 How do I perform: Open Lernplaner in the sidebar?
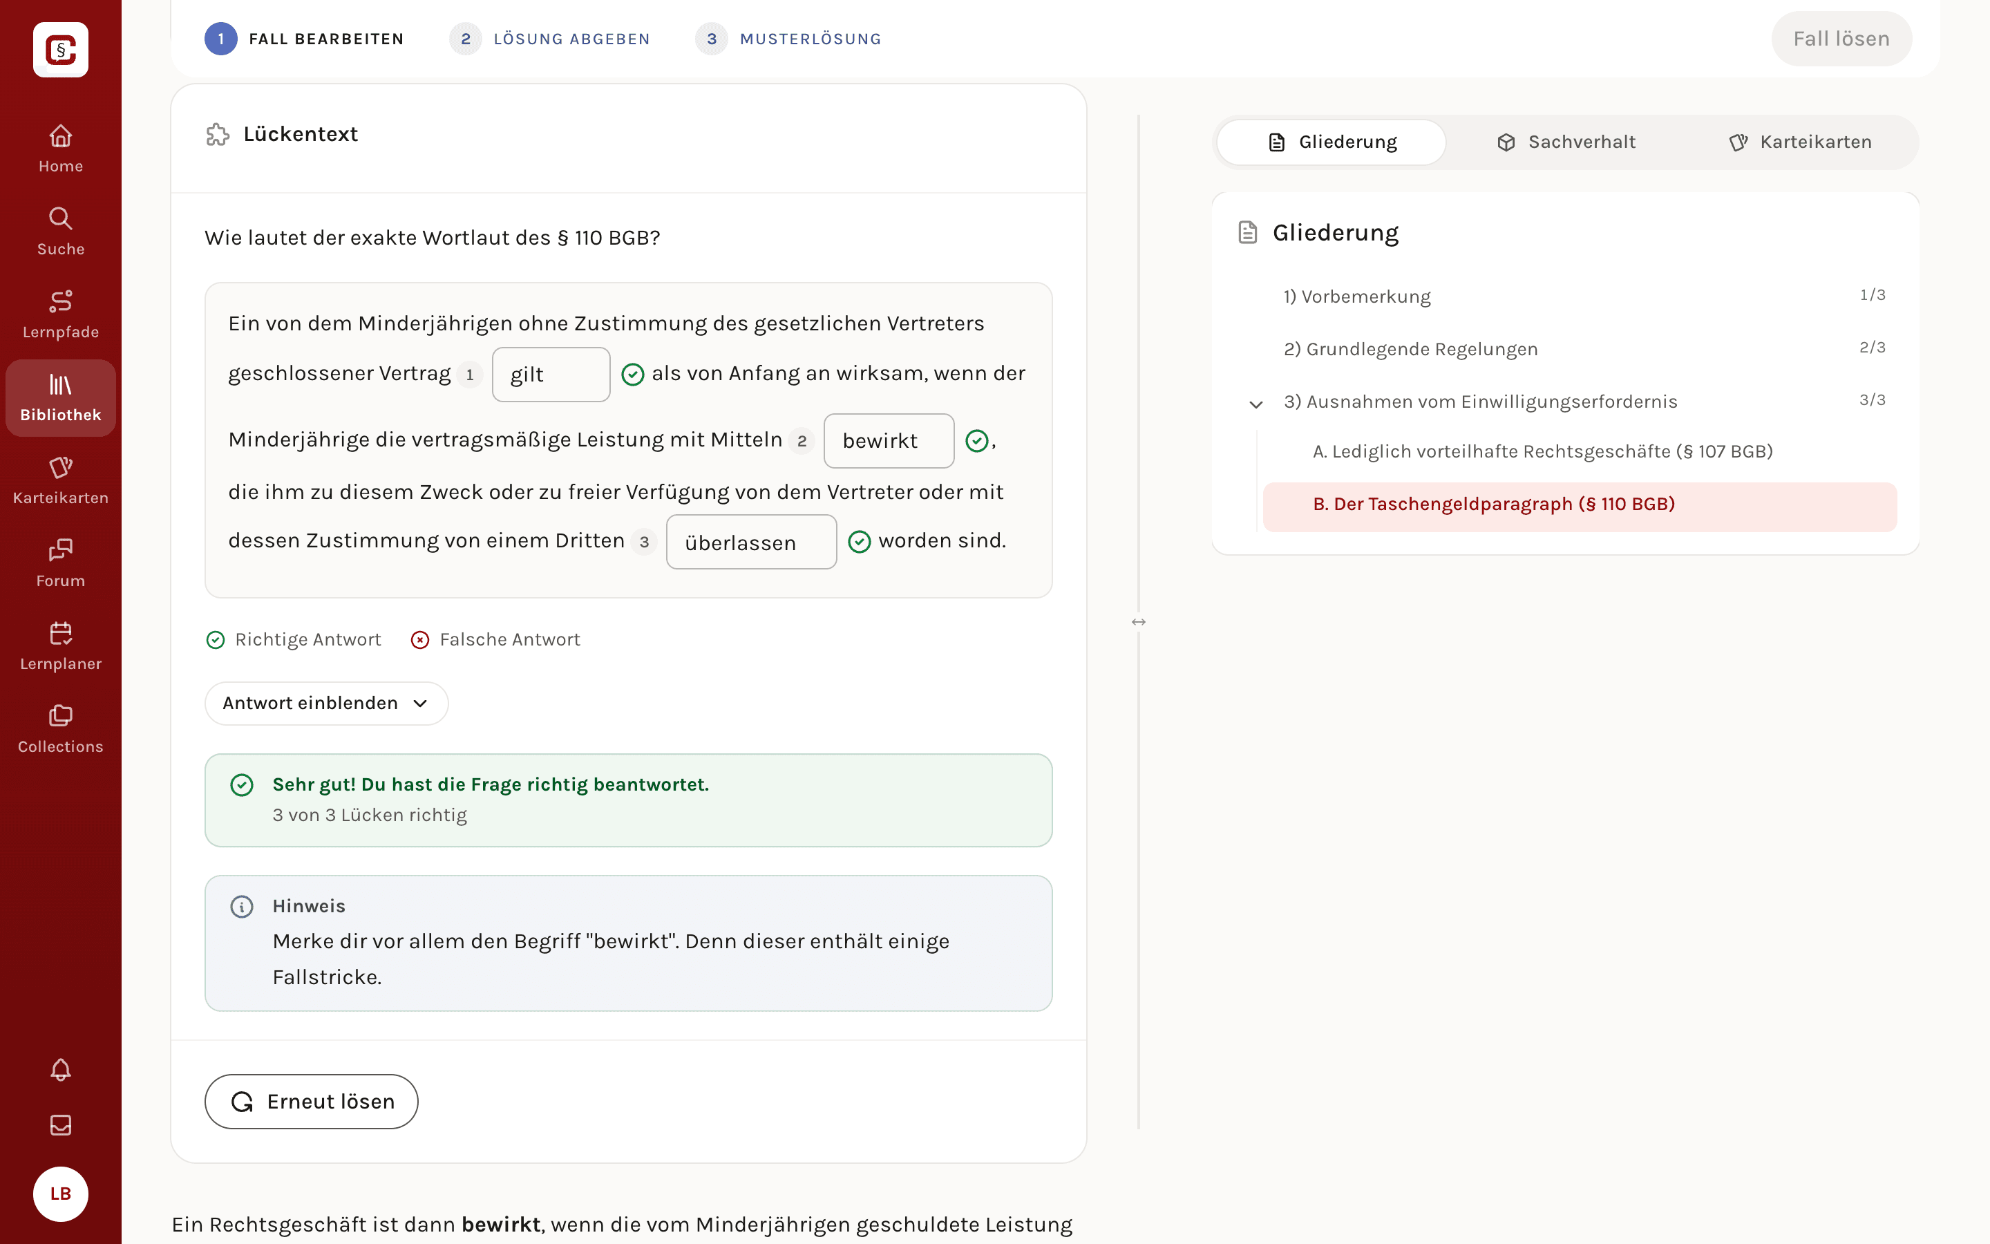(61, 648)
